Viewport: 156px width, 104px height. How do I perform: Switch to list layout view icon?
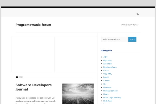click(17, 77)
